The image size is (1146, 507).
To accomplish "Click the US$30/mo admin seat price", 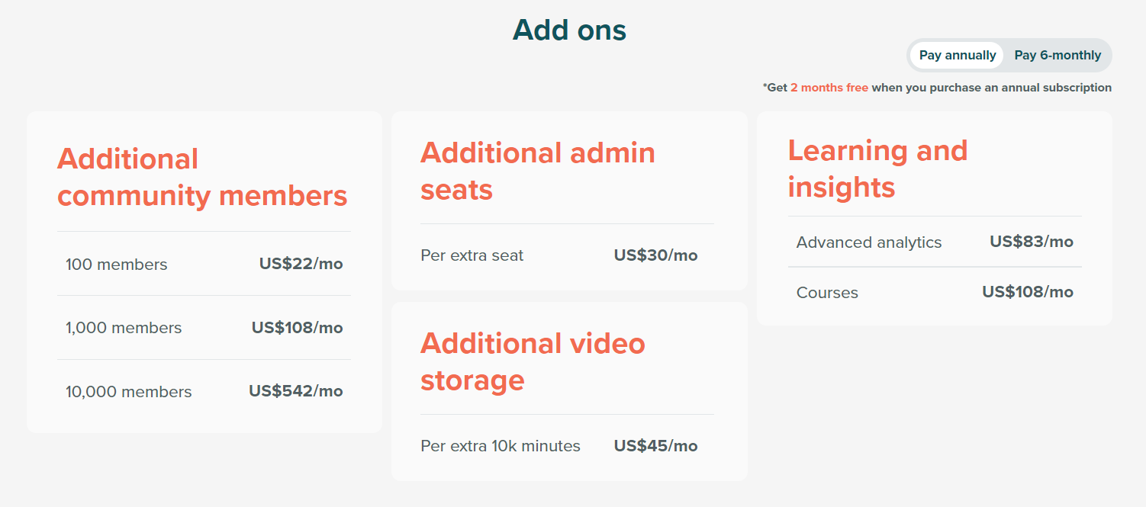I will 656,255.
